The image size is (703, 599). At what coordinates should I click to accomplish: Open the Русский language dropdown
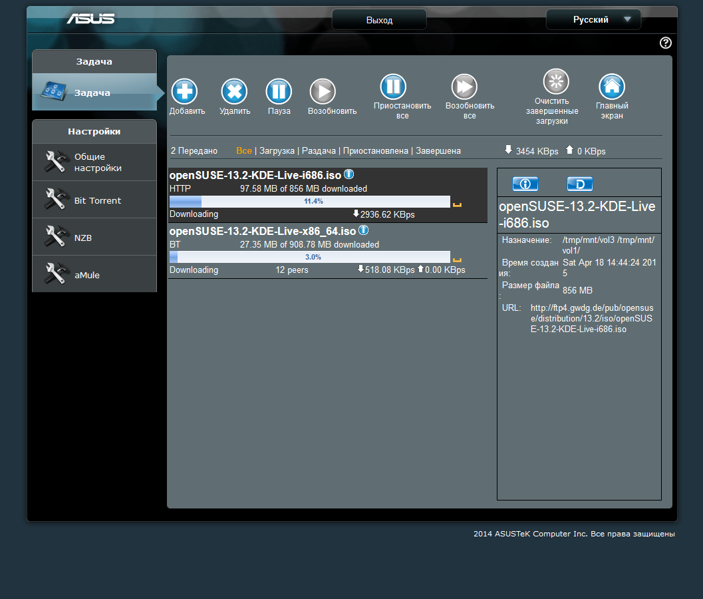[x=593, y=19]
